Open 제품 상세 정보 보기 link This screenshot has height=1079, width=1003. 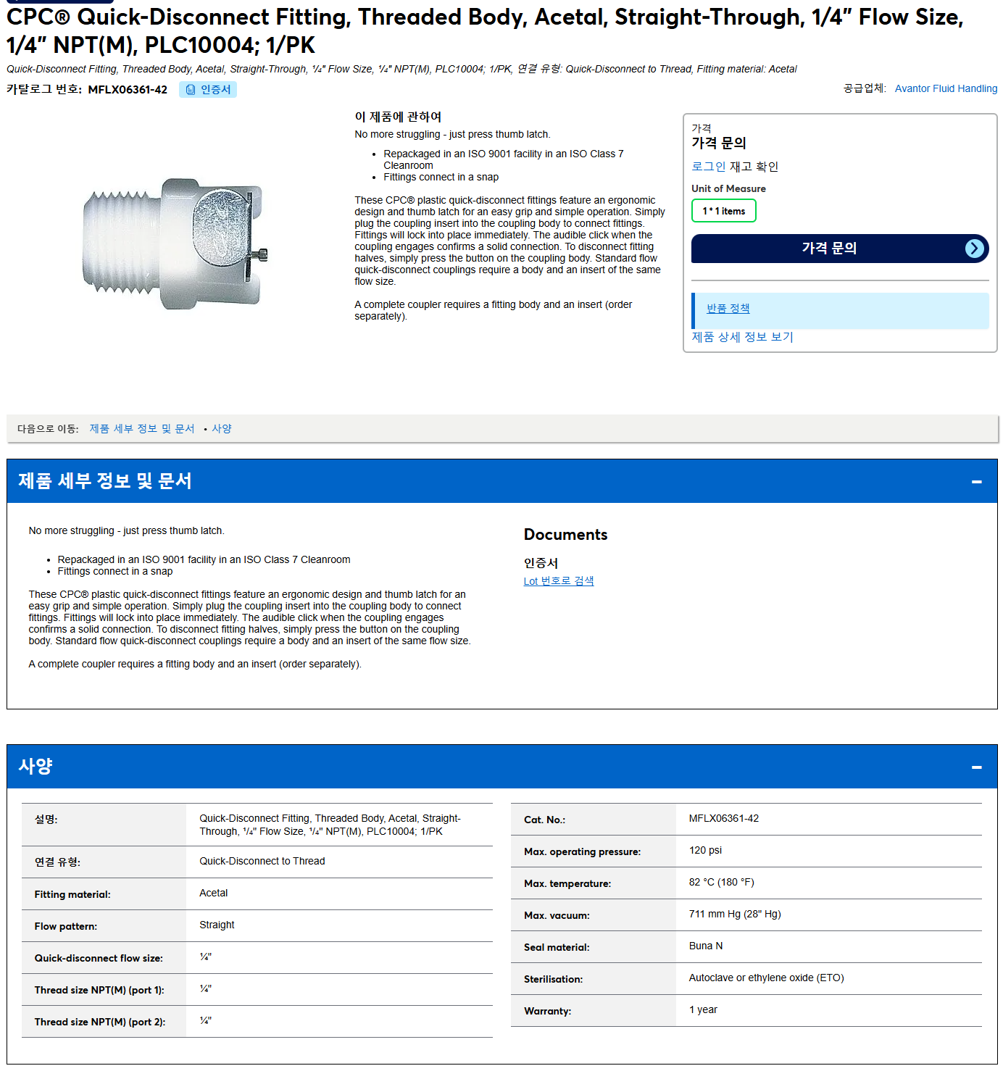click(x=742, y=337)
